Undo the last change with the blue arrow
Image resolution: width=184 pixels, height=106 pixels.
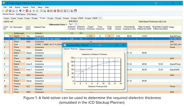click(x=20, y=11)
